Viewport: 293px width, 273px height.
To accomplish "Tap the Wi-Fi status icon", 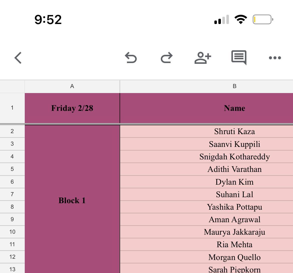I will [x=240, y=19].
